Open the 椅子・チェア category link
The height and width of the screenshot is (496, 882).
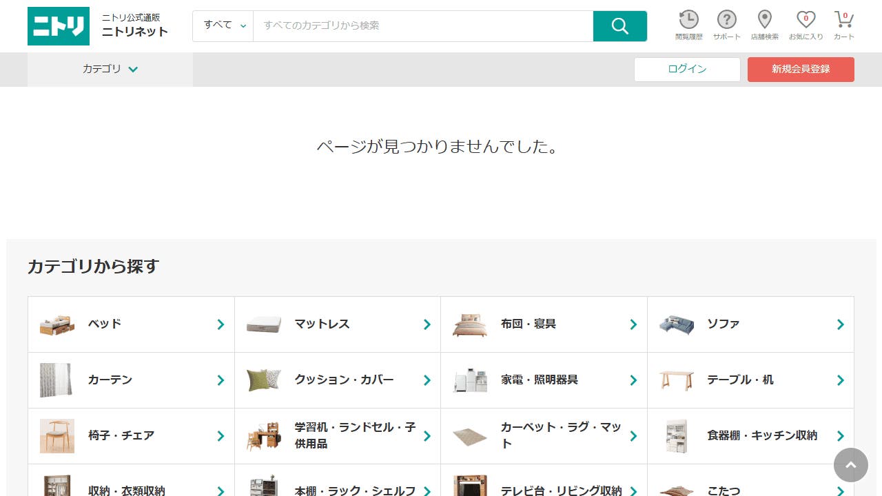[131, 436]
